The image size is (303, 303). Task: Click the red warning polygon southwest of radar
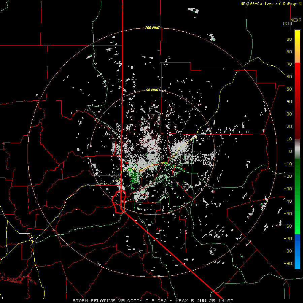click(119, 202)
